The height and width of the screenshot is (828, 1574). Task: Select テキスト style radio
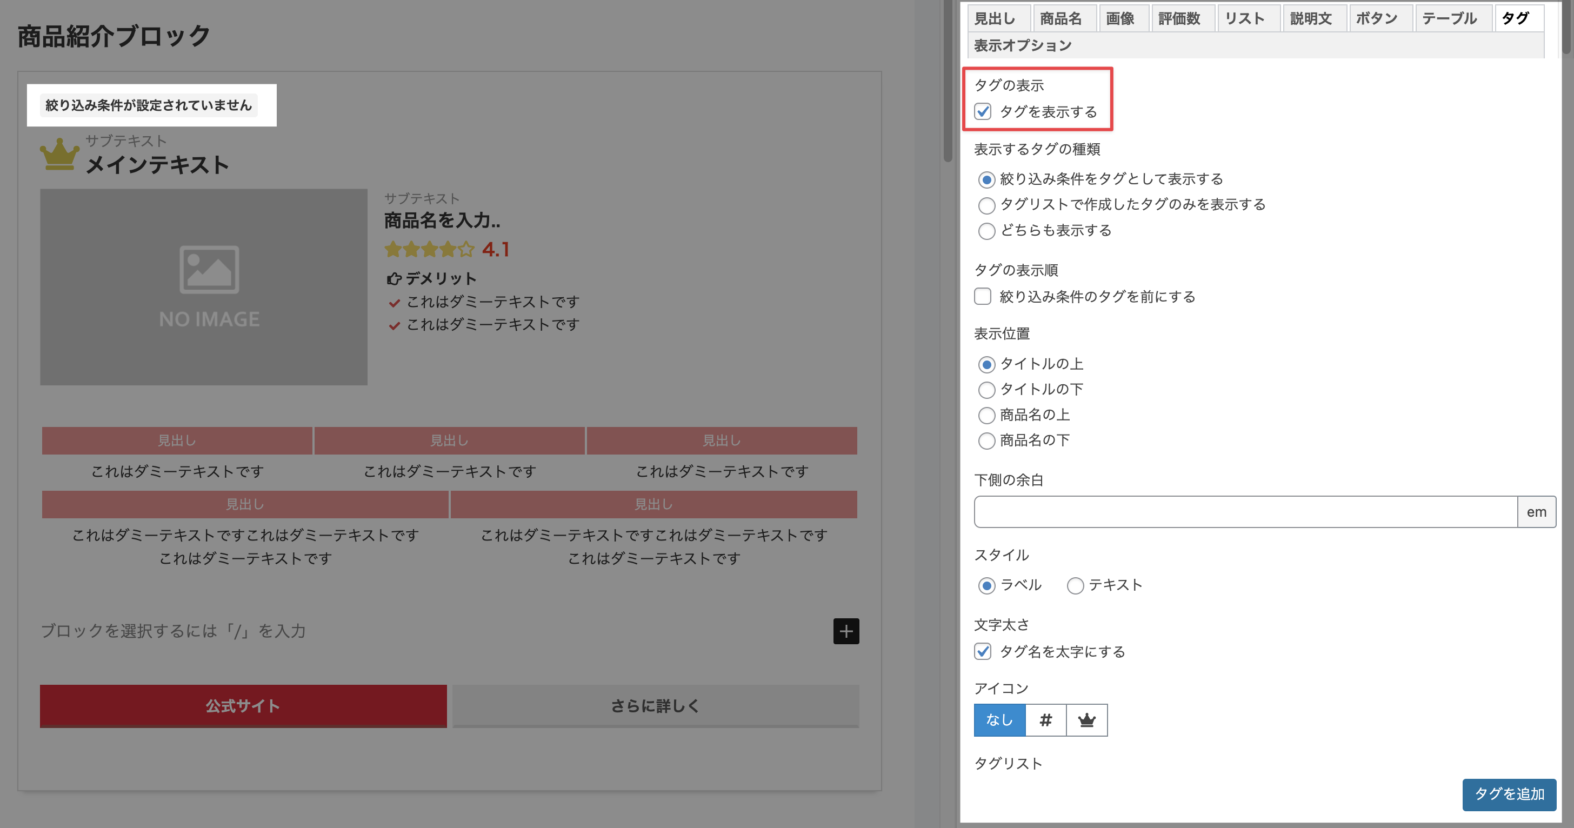tap(1076, 585)
